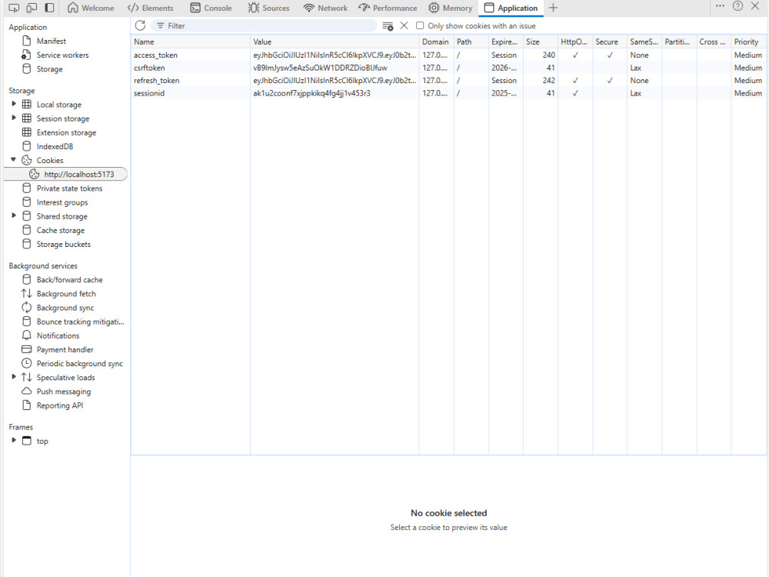Enable only show cookies with an issue
The height and width of the screenshot is (577, 769).
[420, 25]
